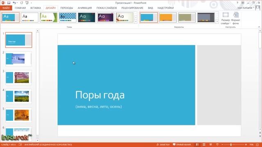Toggle the ПРИМЕЧАНИЯ comments pane

[182, 145]
